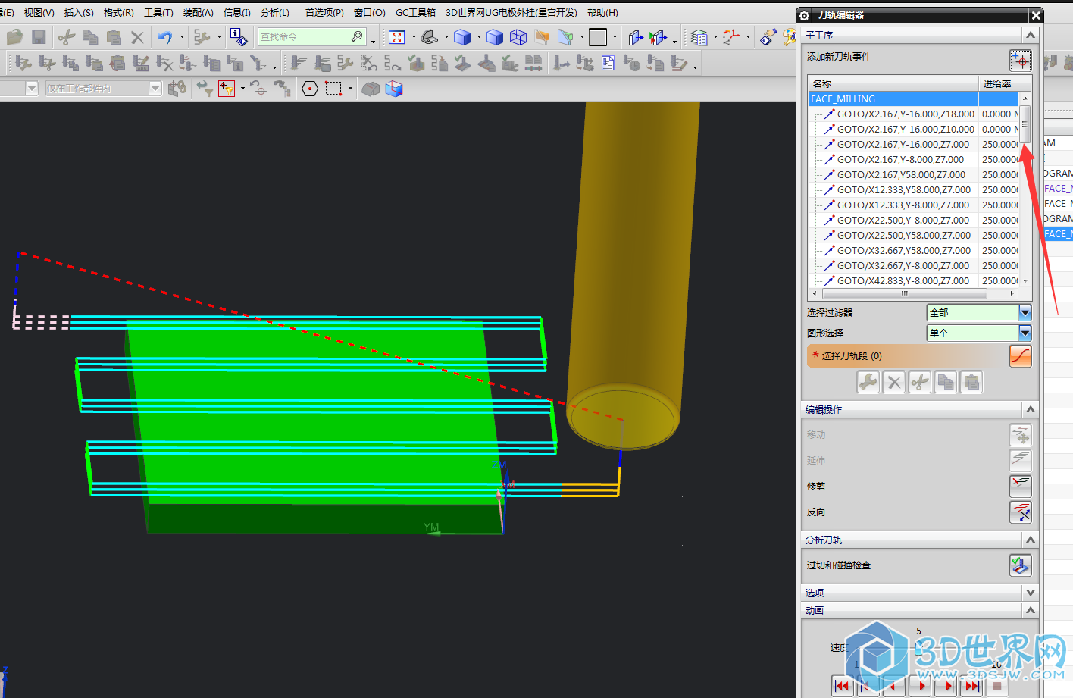1073x698 pixels.
Task: Click the find command (查找命令) search field
Action: [312, 36]
